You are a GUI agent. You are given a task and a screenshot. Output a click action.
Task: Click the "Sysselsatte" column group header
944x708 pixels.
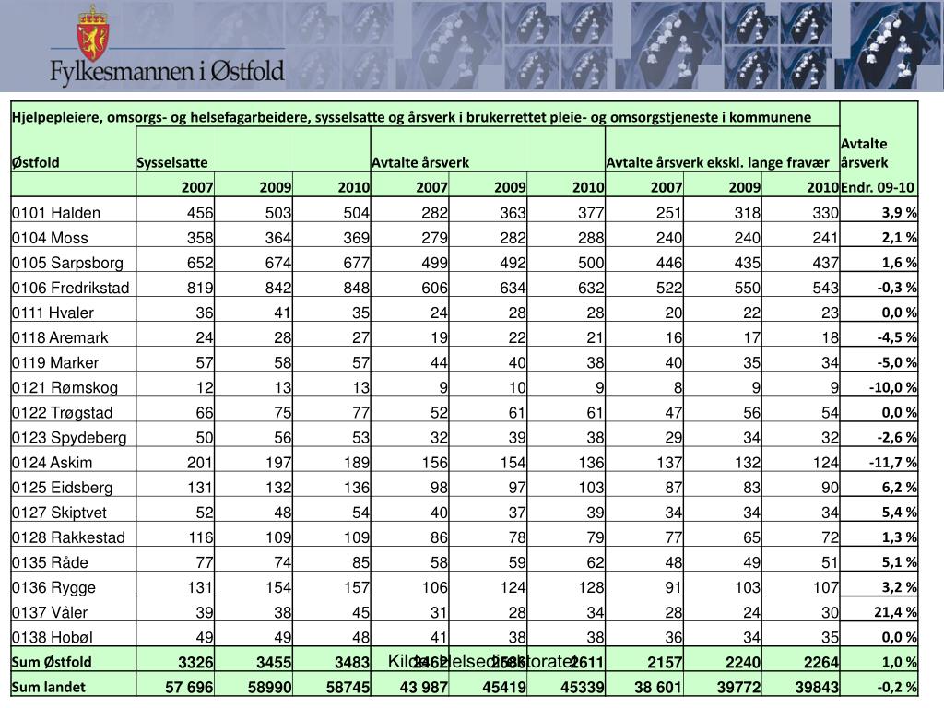[x=172, y=162]
